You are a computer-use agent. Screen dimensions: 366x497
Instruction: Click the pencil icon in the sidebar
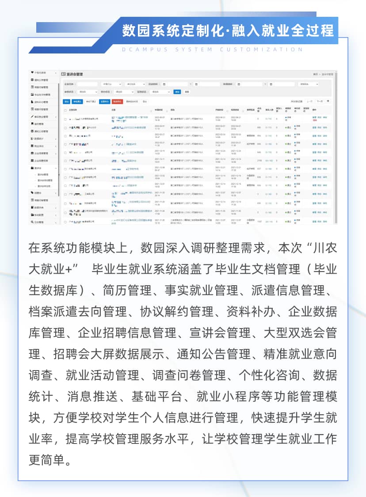pos(32,117)
